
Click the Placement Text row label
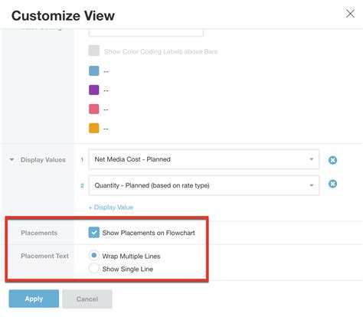coord(44,256)
